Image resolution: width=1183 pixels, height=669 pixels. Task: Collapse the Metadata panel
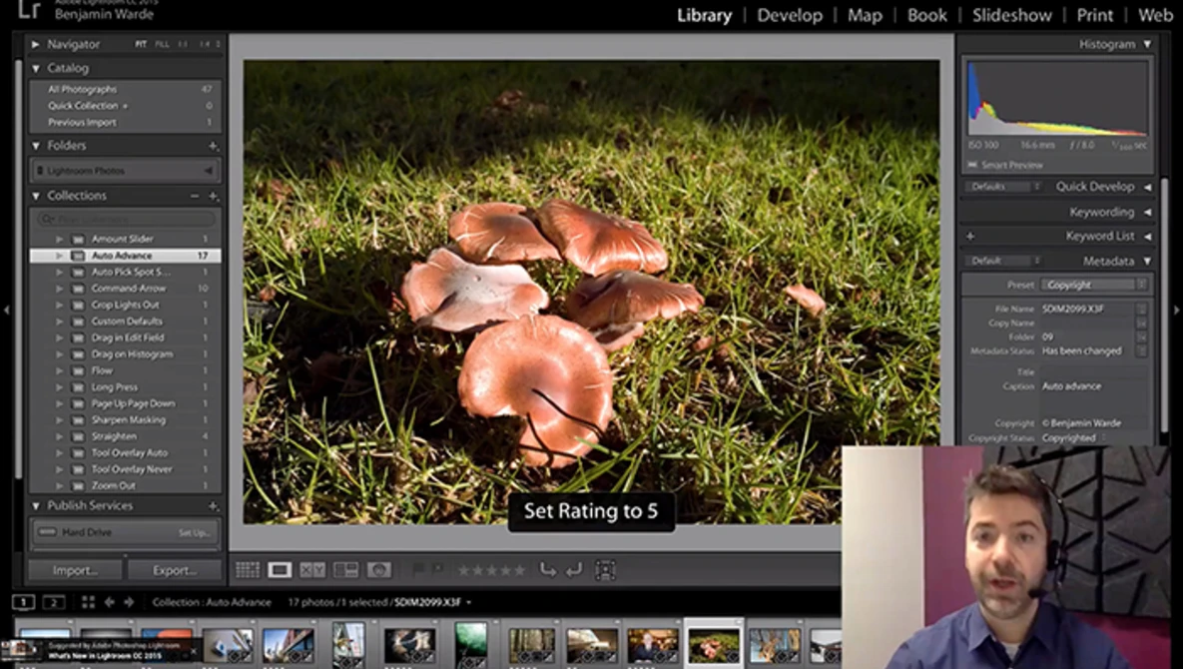[1147, 261]
